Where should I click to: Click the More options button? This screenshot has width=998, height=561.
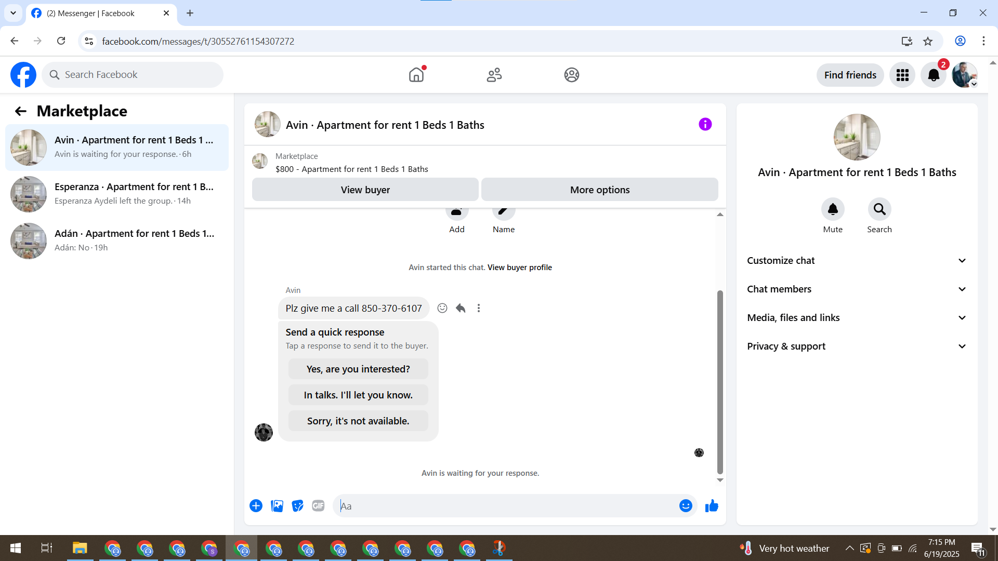pos(600,190)
